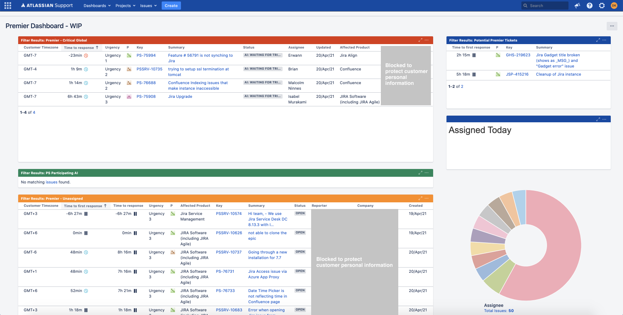Click the Create button
The height and width of the screenshot is (315, 623).
pyautogui.click(x=171, y=6)
